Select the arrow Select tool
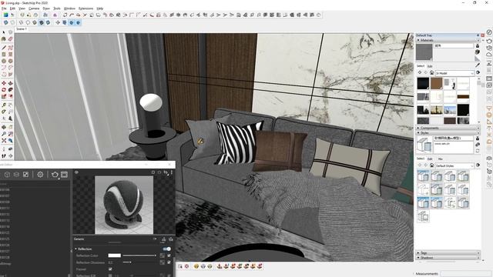The width and height of the screenshot is (493, 277). coord(4,32)
